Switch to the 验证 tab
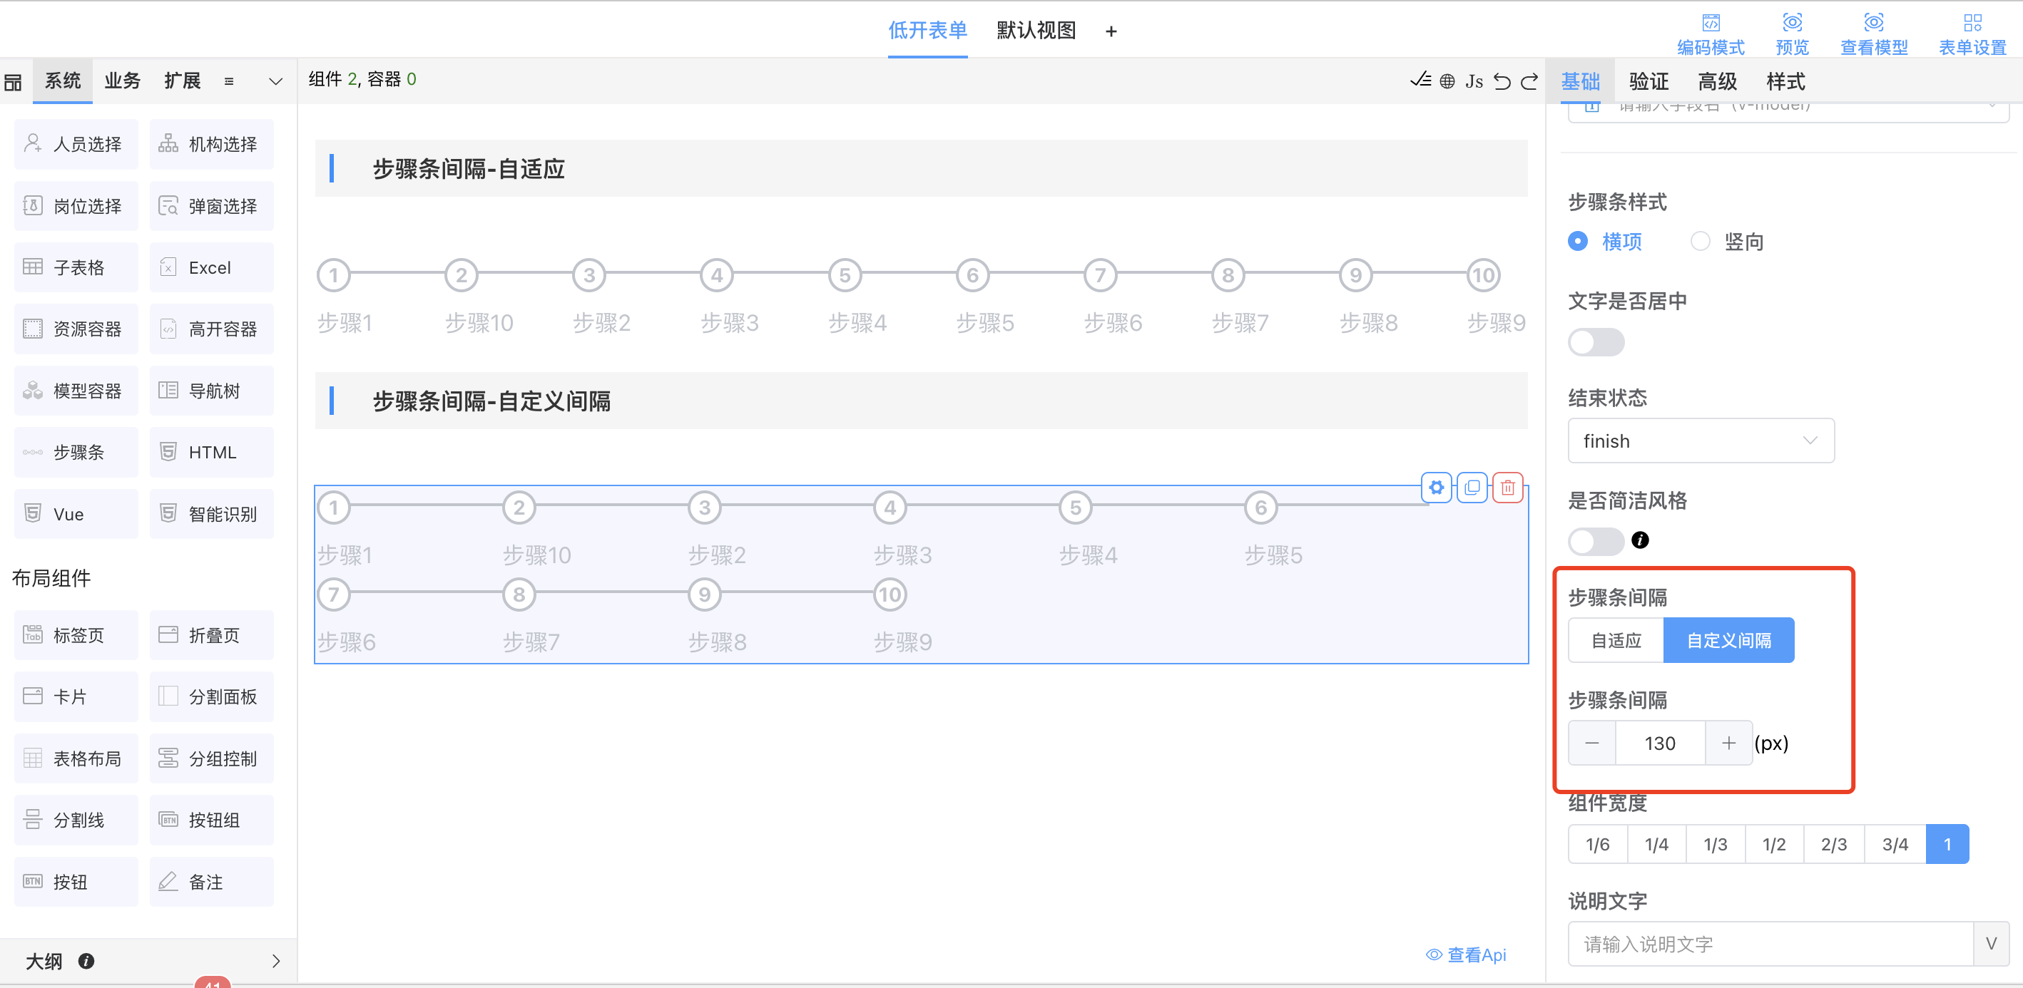Viewport: 2023px width, 988px height. click(x=1649, y=81)
